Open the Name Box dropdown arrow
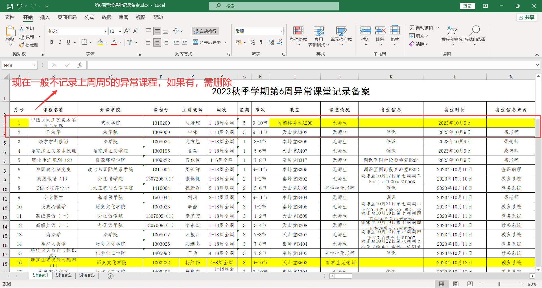The height and width of the screenshot is (288, 542). point(34,65)
